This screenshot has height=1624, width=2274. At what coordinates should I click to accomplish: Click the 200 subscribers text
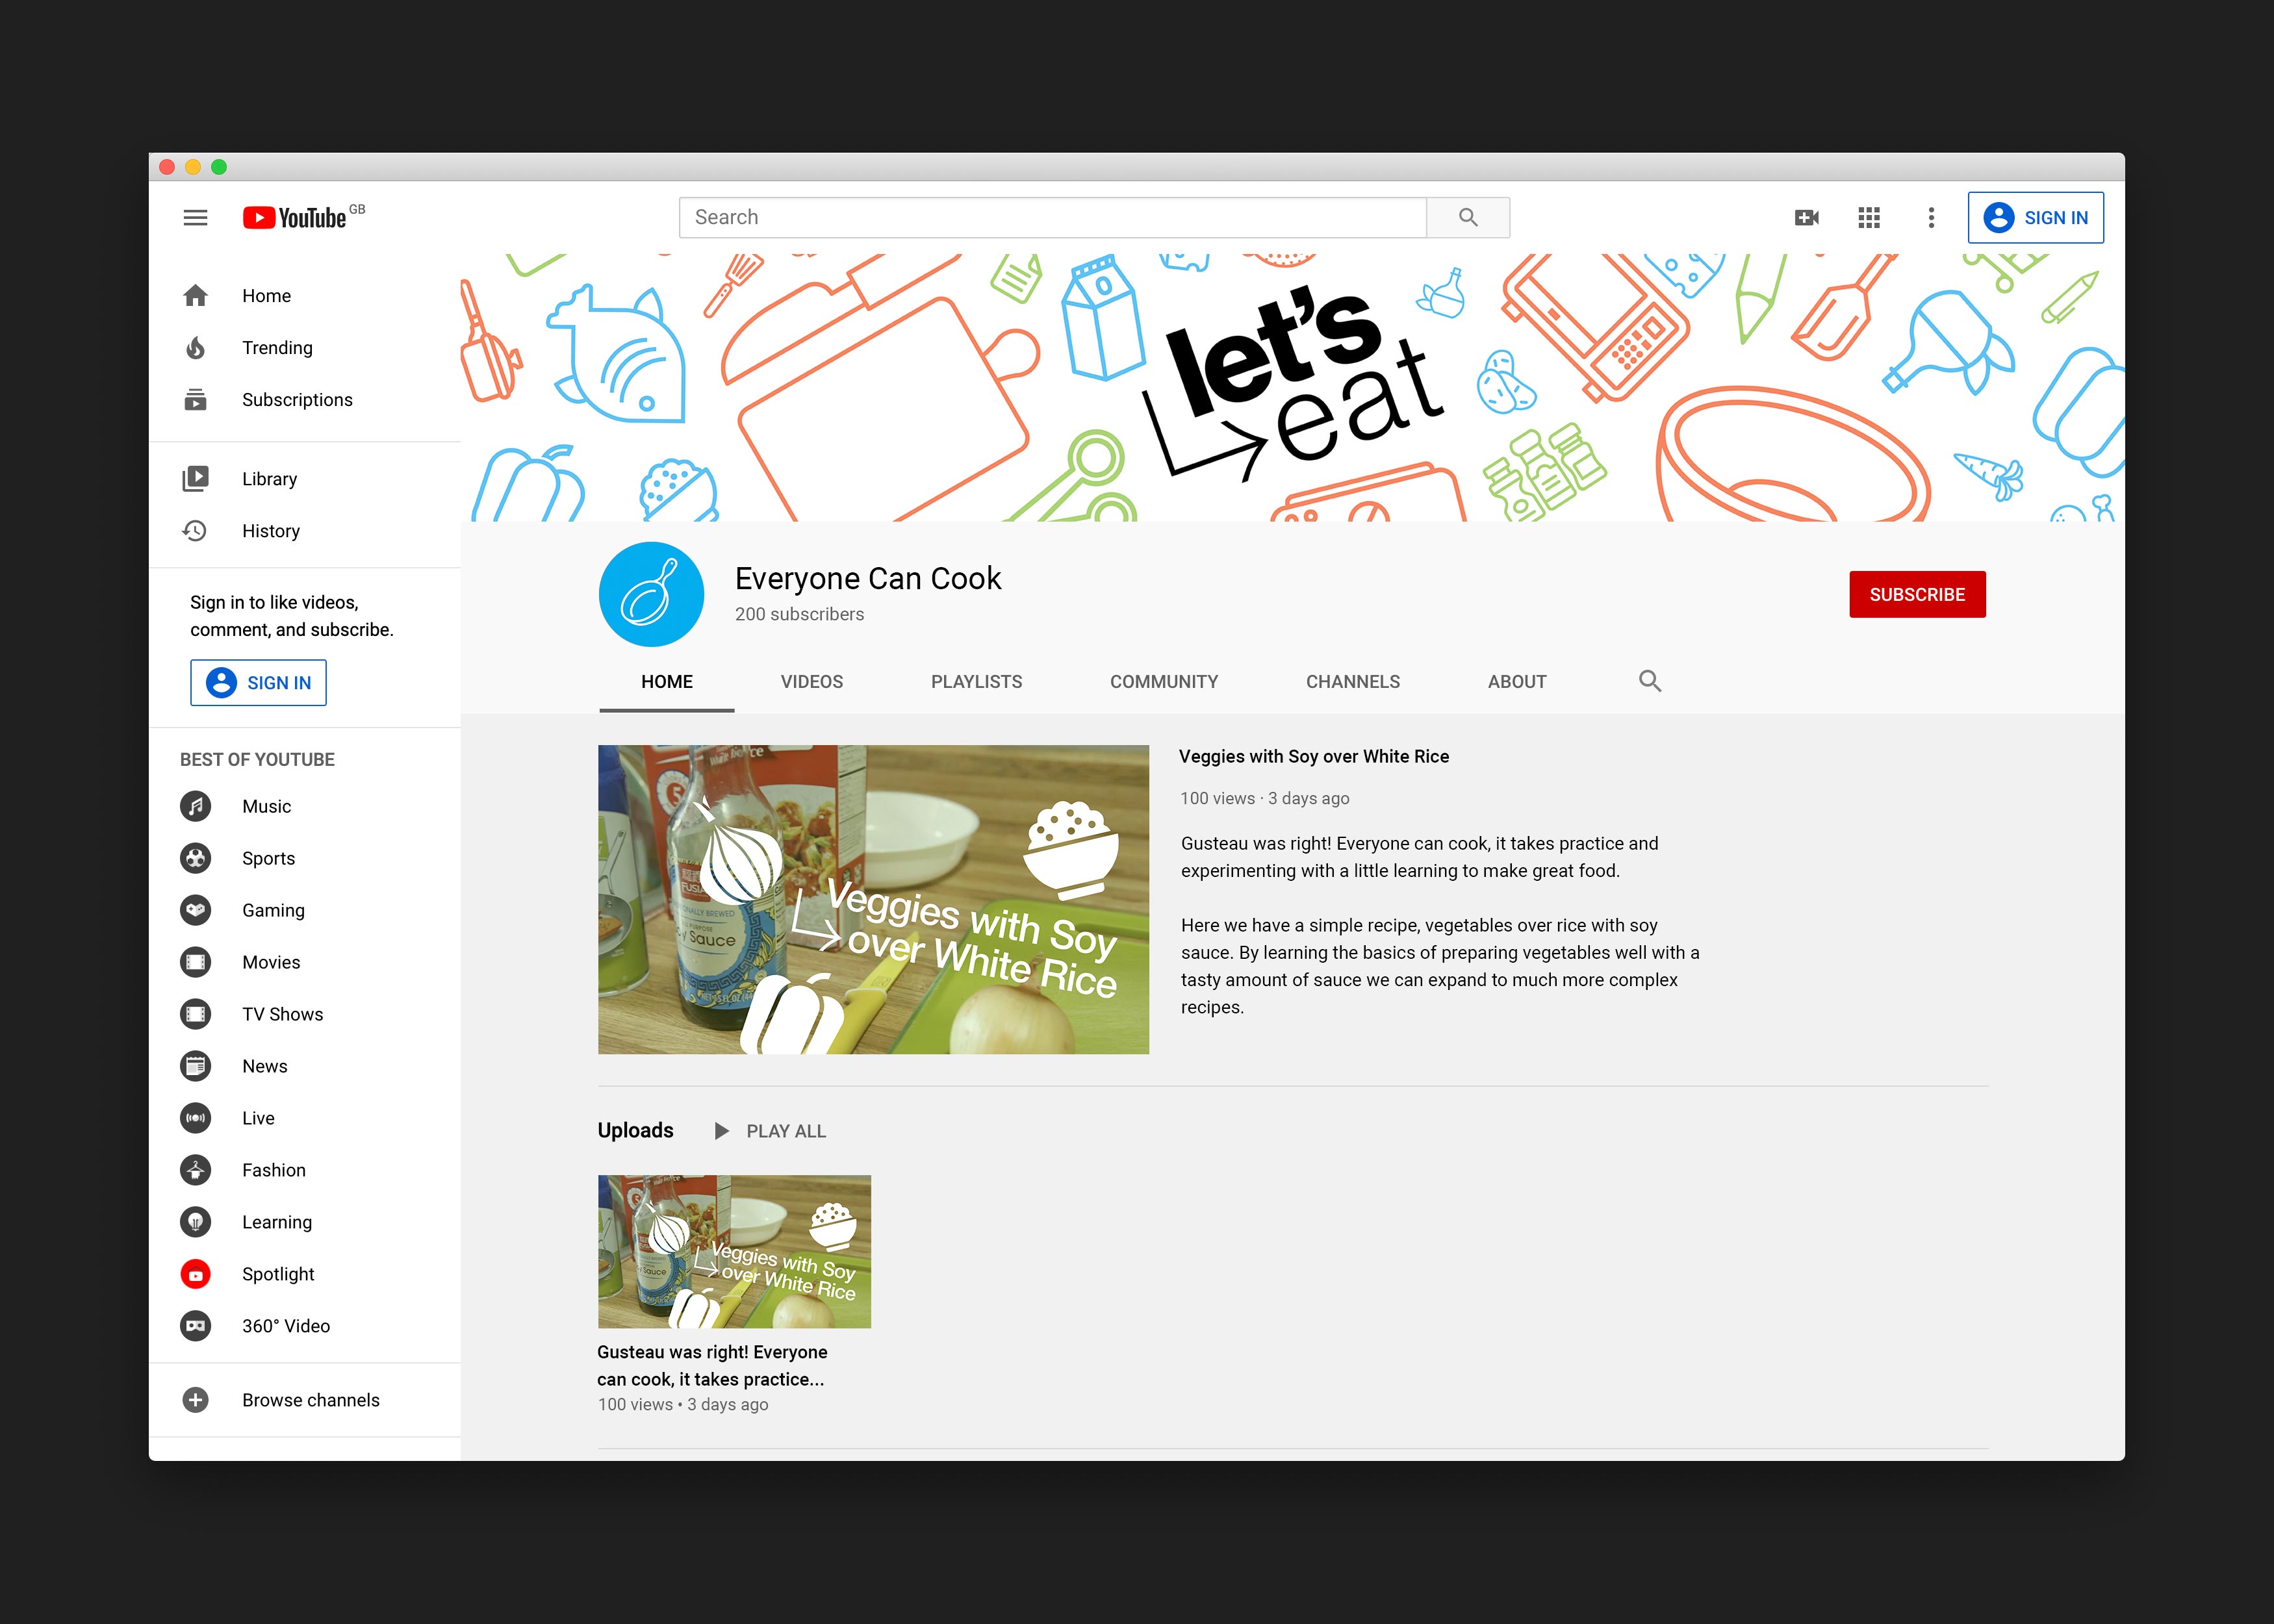(799, 614)
